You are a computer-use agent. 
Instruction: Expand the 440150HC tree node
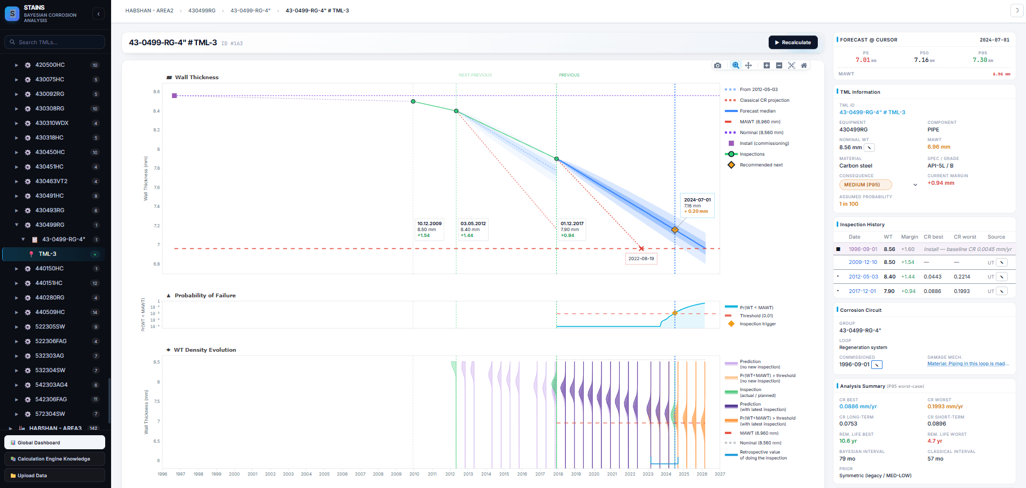click(x=16, y=269)
